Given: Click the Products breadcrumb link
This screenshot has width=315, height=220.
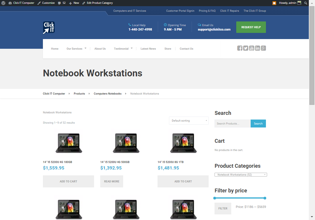Looking at the screenshot, I should (79, 94).
